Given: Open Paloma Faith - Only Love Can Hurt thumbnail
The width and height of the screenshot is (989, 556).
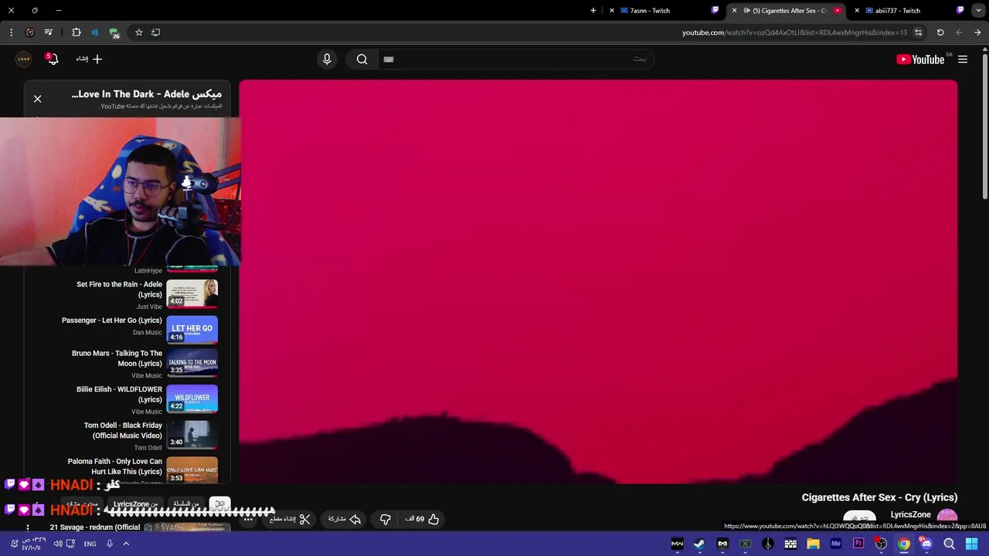Looking at the screenshot, I should coord(192,470).
